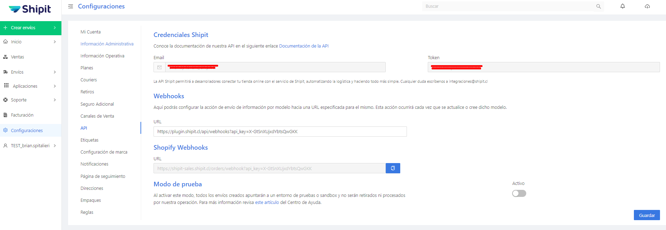
Task: Open Retiros settings
Action: [87, 92]
